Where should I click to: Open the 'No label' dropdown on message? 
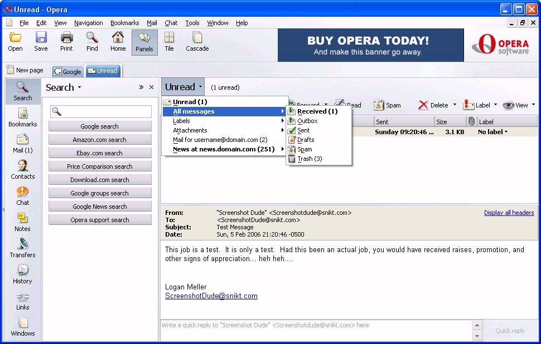[493, 132]
